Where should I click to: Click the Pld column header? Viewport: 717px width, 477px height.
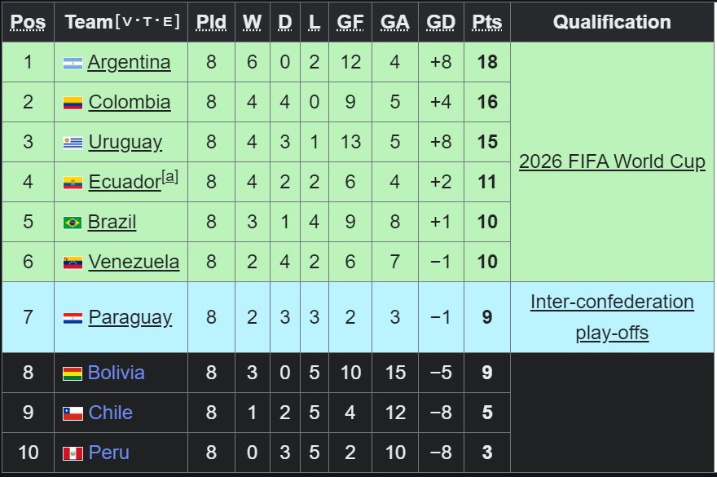pos(211,22)
